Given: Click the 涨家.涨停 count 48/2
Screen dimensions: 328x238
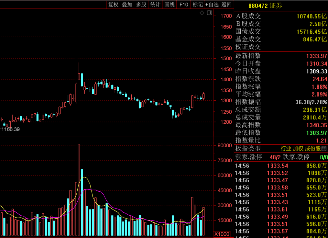Looking at the screenshot, I should tap(275, 157).
